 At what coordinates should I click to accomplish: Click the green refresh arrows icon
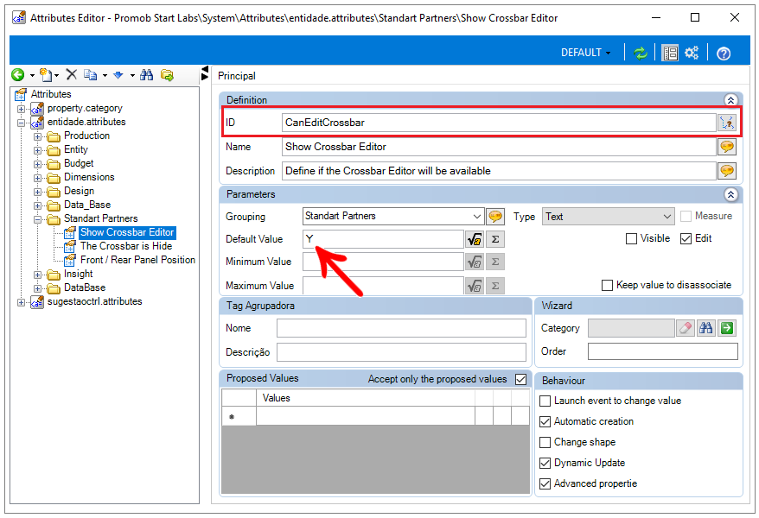(x=641, y=53)
